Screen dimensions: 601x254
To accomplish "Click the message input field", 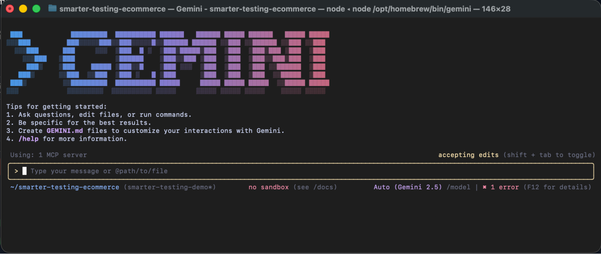I will tap(301, 171).
